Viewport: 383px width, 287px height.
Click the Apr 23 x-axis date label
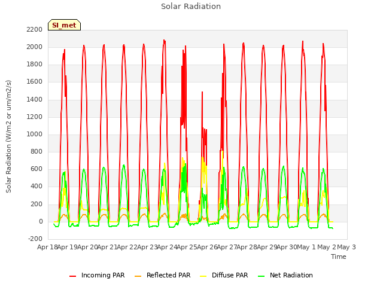148,247
